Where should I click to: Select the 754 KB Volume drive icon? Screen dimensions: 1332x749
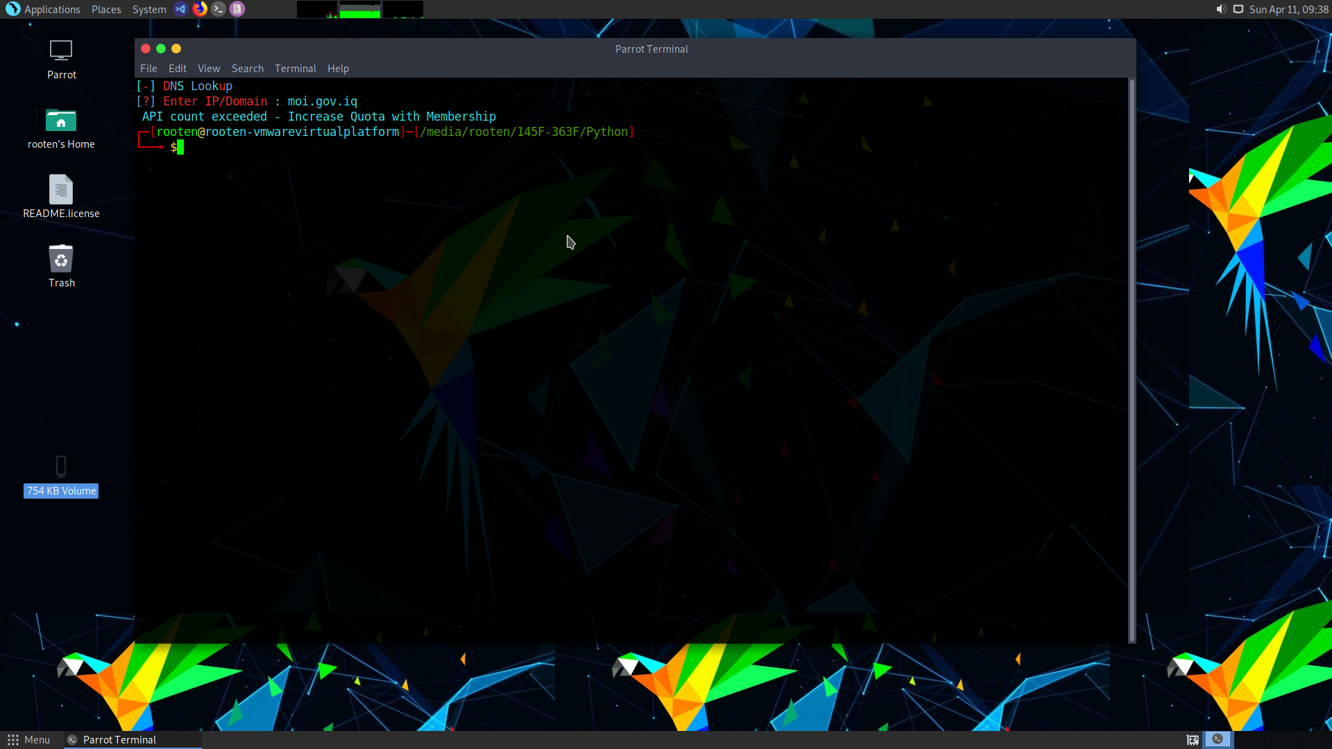click(61, 466)
